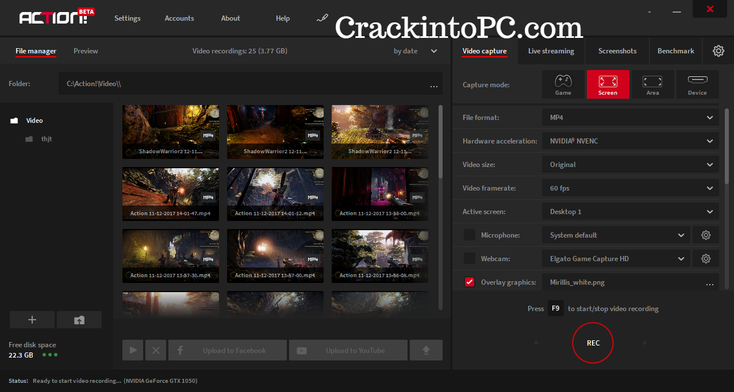Click the brush icon in top bar
The height and width of the screenshot is (392, 734).
point(322,18)
